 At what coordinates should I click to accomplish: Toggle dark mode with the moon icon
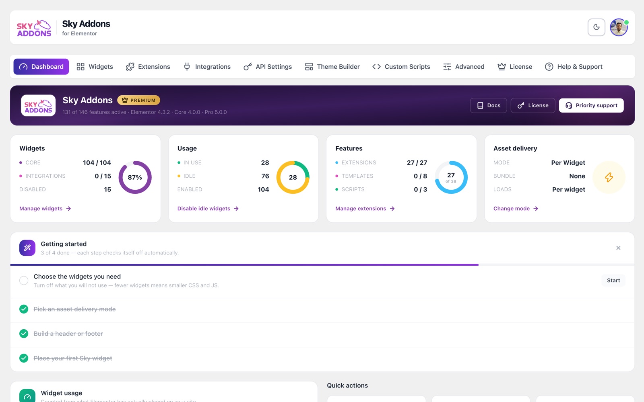[596, 27]
